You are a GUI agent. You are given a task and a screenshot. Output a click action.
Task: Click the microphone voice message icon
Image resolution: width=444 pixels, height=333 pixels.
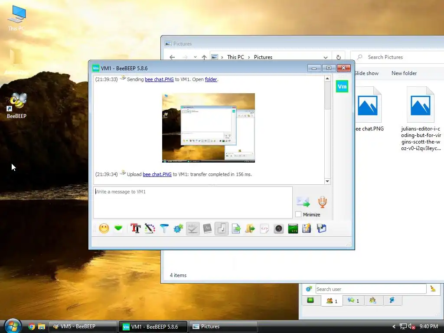(322, 202)
